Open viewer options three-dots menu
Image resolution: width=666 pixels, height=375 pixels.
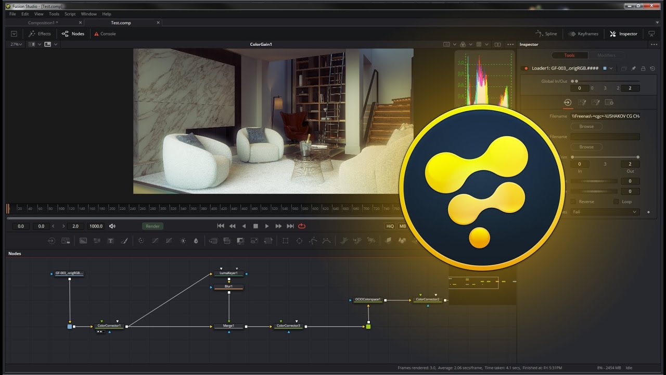tap(510, 44)
